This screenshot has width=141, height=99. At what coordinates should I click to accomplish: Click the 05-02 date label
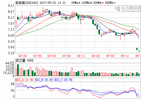(110, 56)
